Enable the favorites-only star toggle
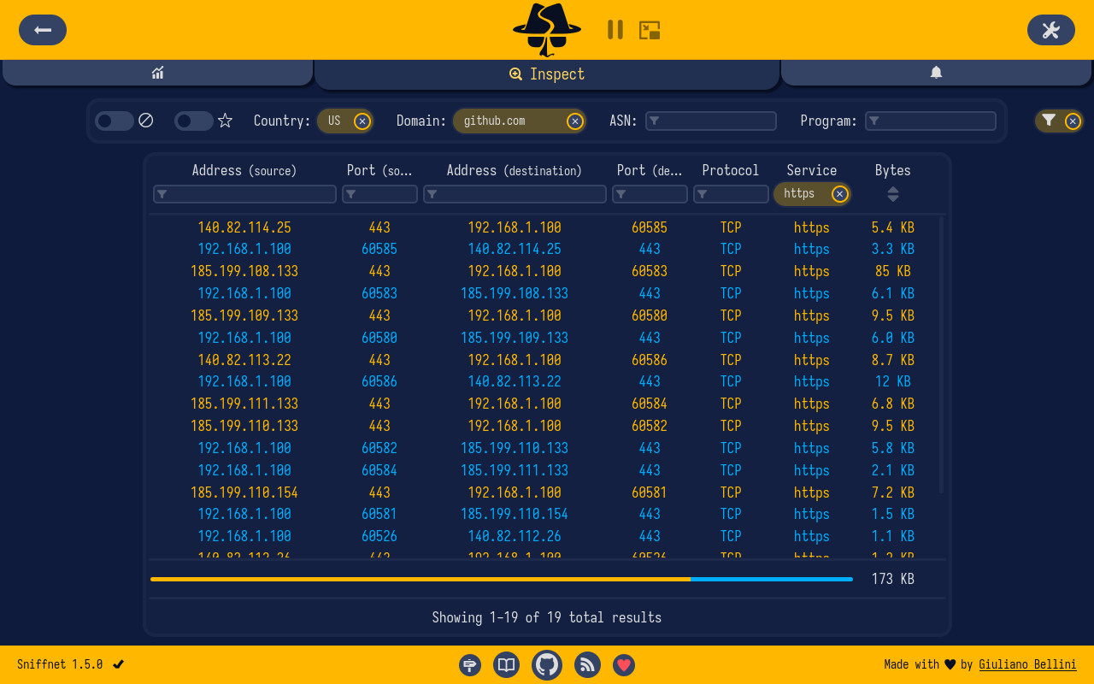Screen dimensions: 1094x684 [191, 121]
